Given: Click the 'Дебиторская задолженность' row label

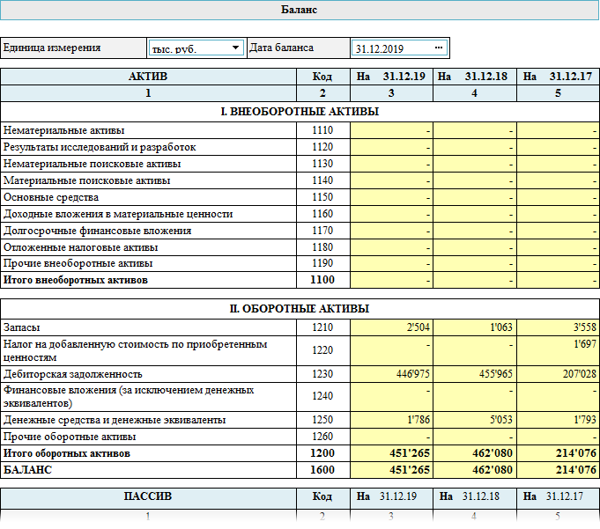Looking at the screenshot, I should click(x=73, y=374).
